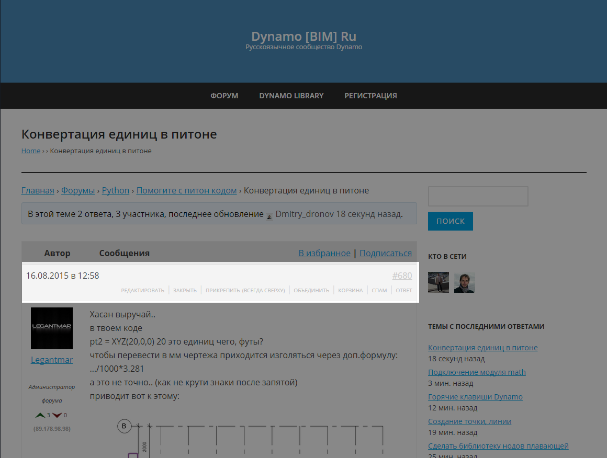The image size is (607, 458).
Task: Open topic Создание точки, линии
Action: pyautogui.click(x=469, y=421)
